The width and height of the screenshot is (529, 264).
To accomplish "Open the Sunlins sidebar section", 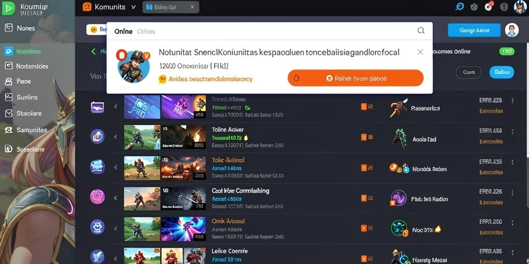I will [x=21, y=97].
